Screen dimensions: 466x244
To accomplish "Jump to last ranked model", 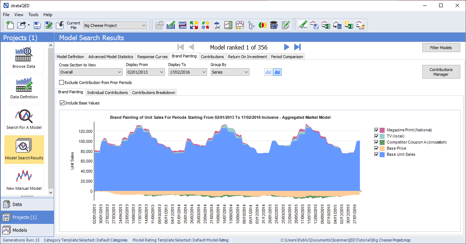I will point(297,47).
